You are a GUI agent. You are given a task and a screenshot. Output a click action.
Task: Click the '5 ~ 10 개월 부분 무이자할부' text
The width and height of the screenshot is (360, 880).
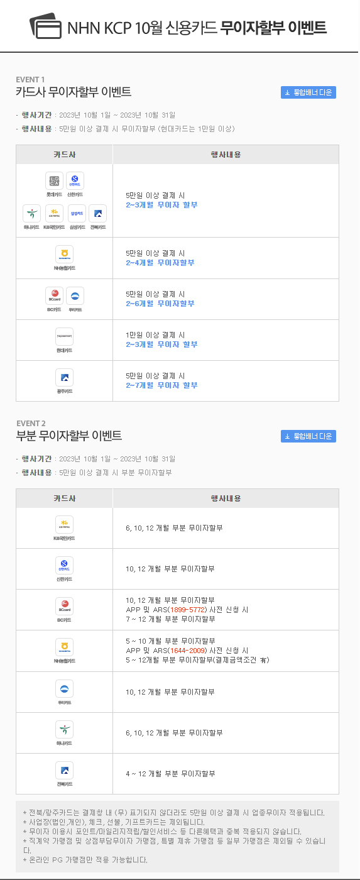click(170, 641)
